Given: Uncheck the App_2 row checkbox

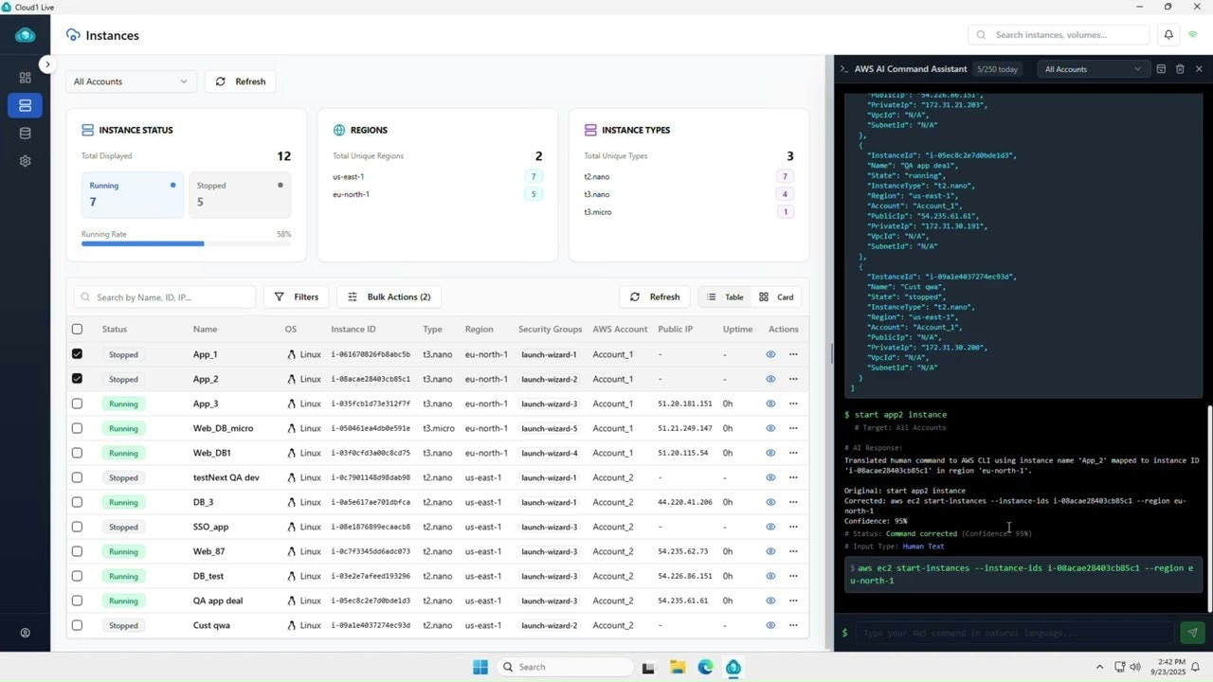Looking at the screenshot, I should 77,379.
